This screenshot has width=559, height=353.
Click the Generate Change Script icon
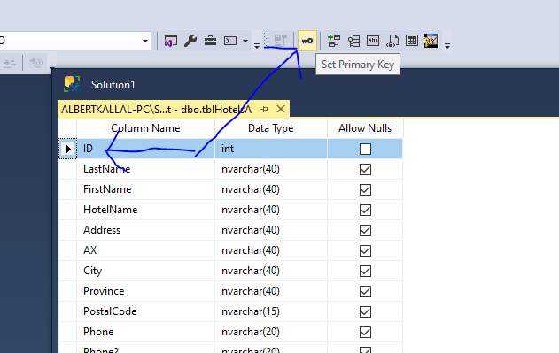coord(280,41)
